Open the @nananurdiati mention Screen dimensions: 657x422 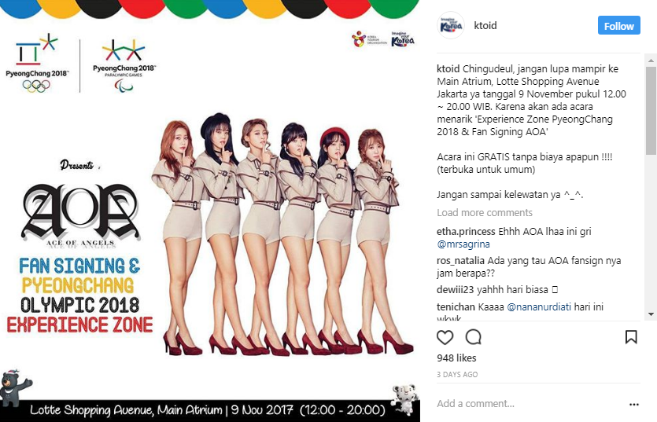539,306
